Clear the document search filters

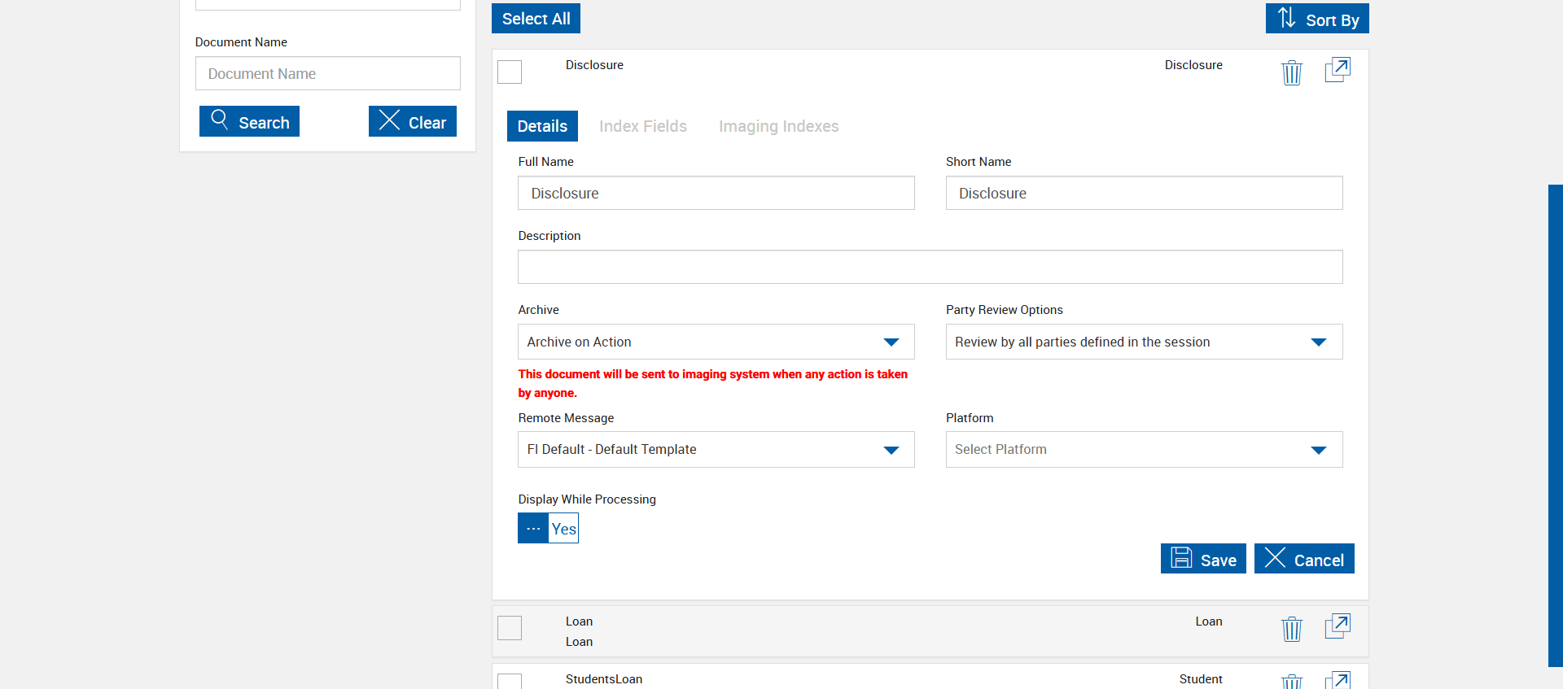point(413,121)
